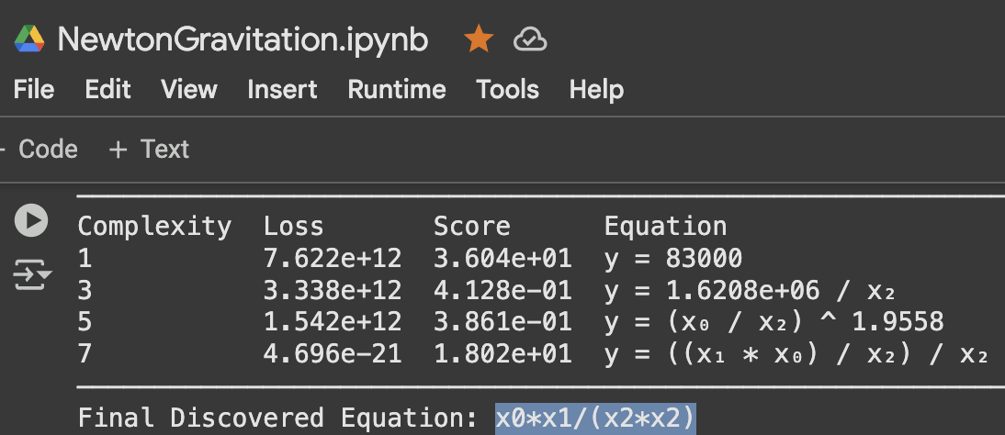Rename the NewtonGravitation.ipynb title
Image resolution: width=1005 pixels, height=435 pixels.
[x=243, y=39]
